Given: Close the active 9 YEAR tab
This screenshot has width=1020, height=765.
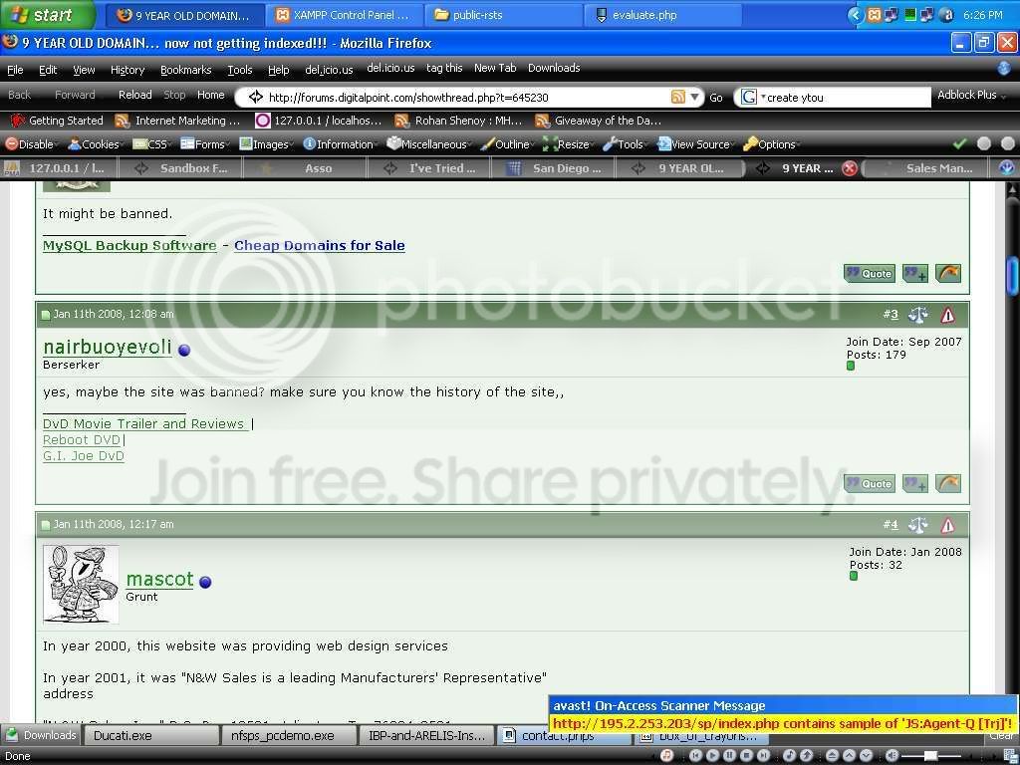Looking at the screenshot, I should click(849, 168).
